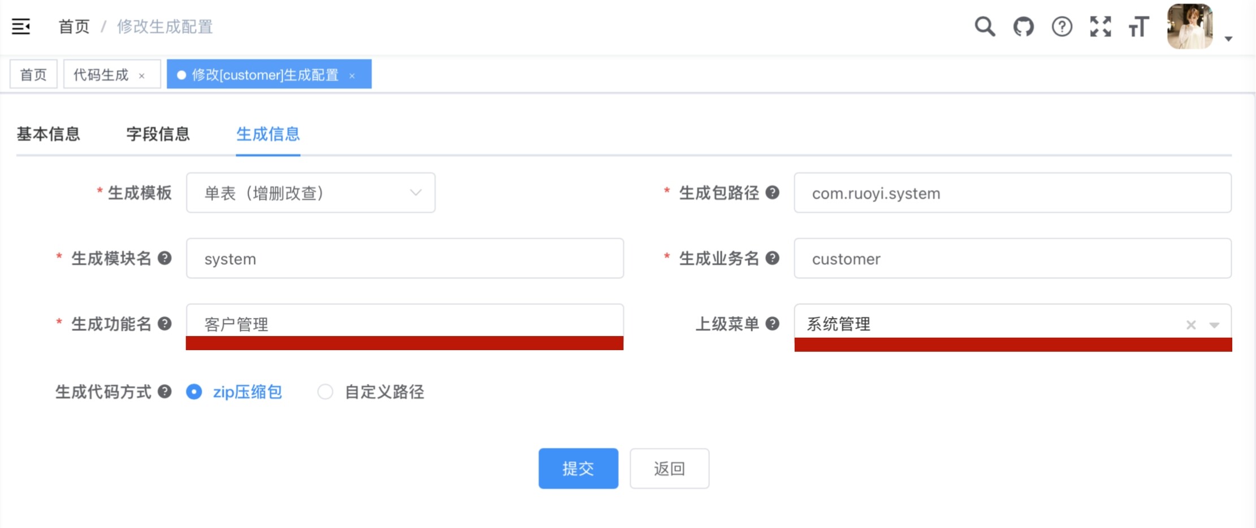
Task: Select the 自定义路径 radio button
Action: coord(326,391)
